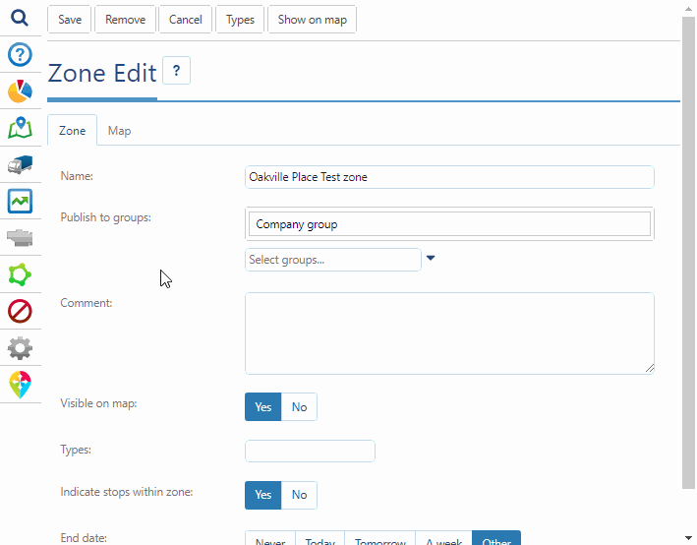The height and width of the screenshot is (545, 697).
Task: Open the map icon in sidebar
Action: coord(20,128)
